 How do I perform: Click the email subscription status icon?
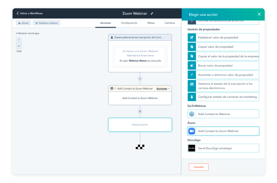tap(192, 84)
